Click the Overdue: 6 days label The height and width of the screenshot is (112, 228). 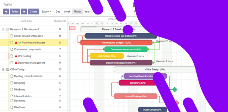point(164,61)
